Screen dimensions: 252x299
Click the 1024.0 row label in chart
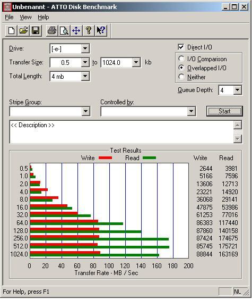[x=19, y=254]
